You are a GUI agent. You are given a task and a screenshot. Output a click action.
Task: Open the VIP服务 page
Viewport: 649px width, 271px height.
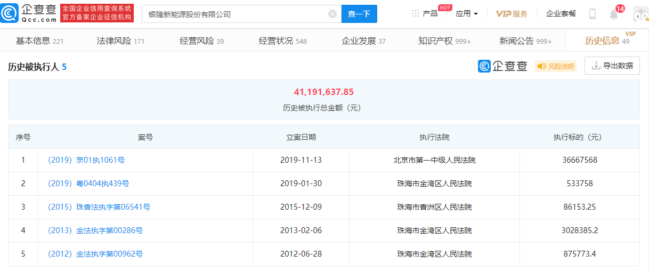(512, 13)
